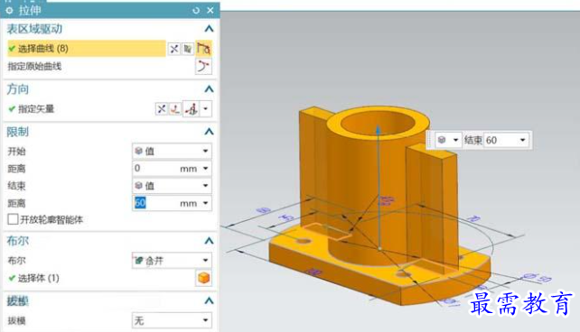
Task: Click the highlighted curve selection icon
Action: (203, 48)
